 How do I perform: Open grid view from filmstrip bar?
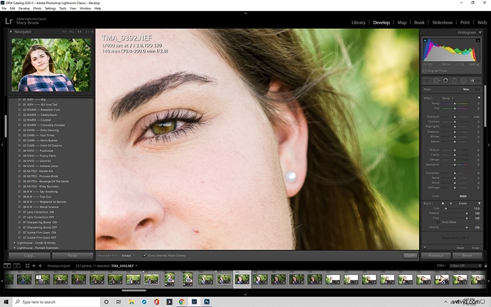[x=27, y=266]
